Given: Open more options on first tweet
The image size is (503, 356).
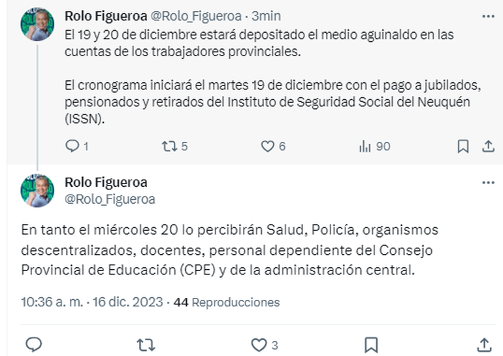Looking at the screenshot, I should tap(487, 15).
